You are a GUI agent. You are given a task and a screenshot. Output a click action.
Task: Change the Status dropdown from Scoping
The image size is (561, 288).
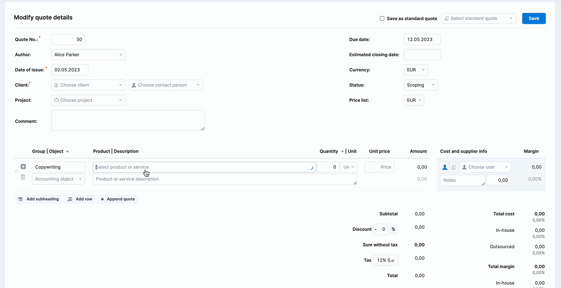click(x=421, y=85)
